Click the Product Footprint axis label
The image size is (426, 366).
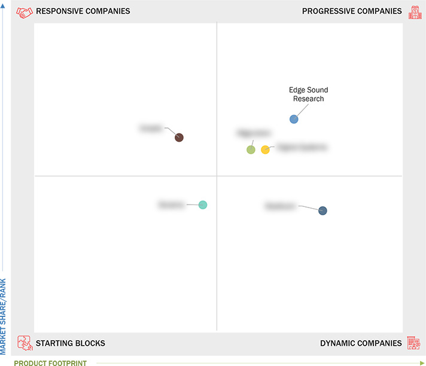coord(50,362)
